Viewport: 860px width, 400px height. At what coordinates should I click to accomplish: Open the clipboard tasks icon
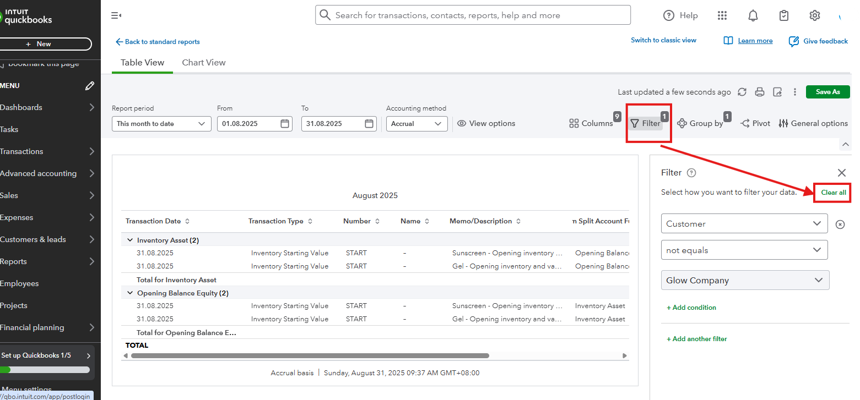(784, 15)
